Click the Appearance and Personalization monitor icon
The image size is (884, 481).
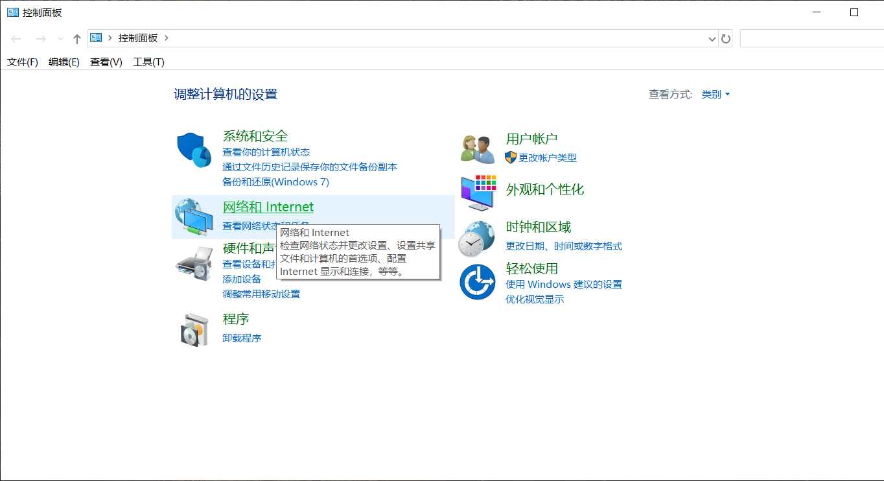pyautogui.click(x=478, y=192)
